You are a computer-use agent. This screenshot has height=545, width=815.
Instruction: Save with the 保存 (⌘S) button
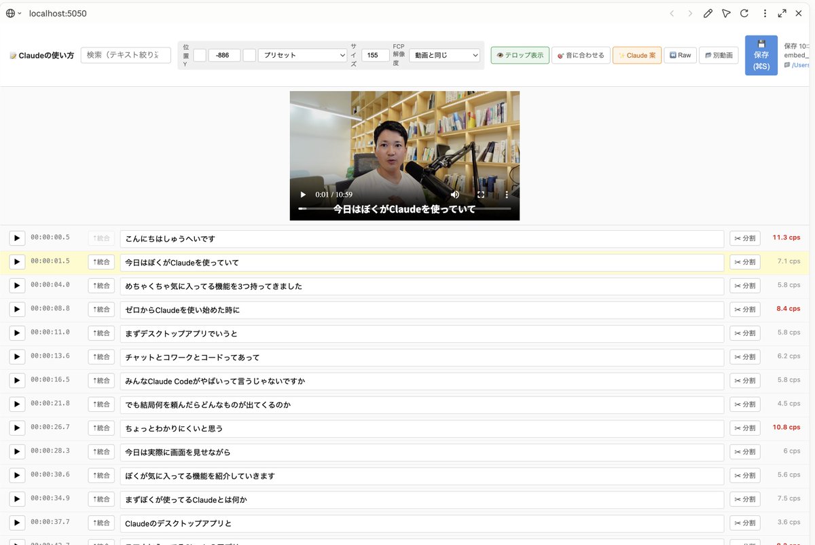coord(761,55)
